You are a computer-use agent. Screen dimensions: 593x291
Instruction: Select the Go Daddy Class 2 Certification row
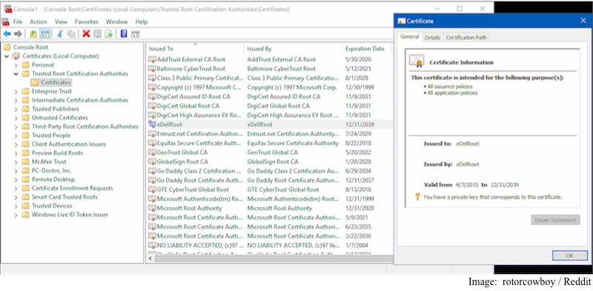click(269, 171)
